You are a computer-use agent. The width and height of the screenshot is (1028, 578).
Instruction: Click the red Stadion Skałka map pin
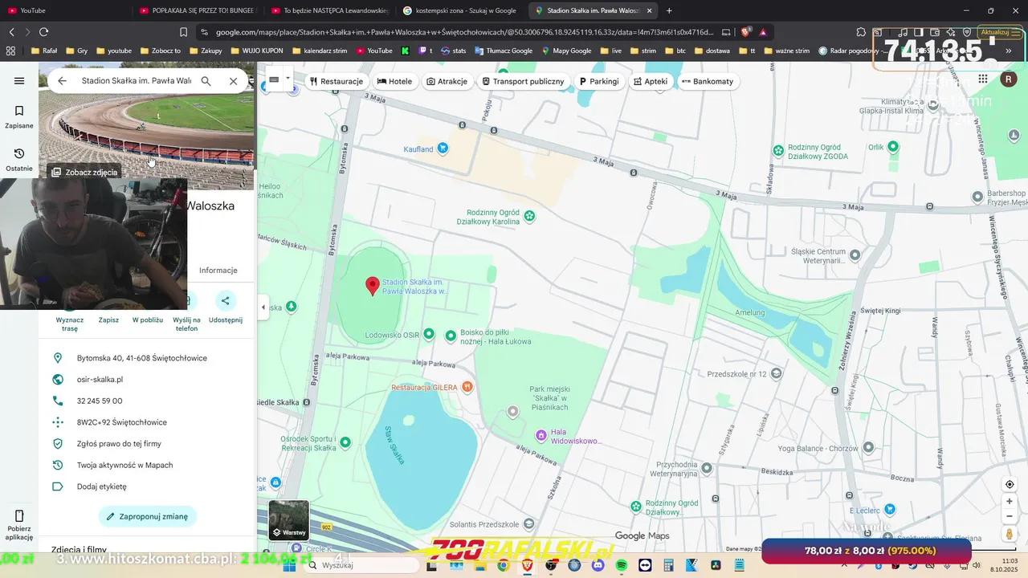[373, 286]
